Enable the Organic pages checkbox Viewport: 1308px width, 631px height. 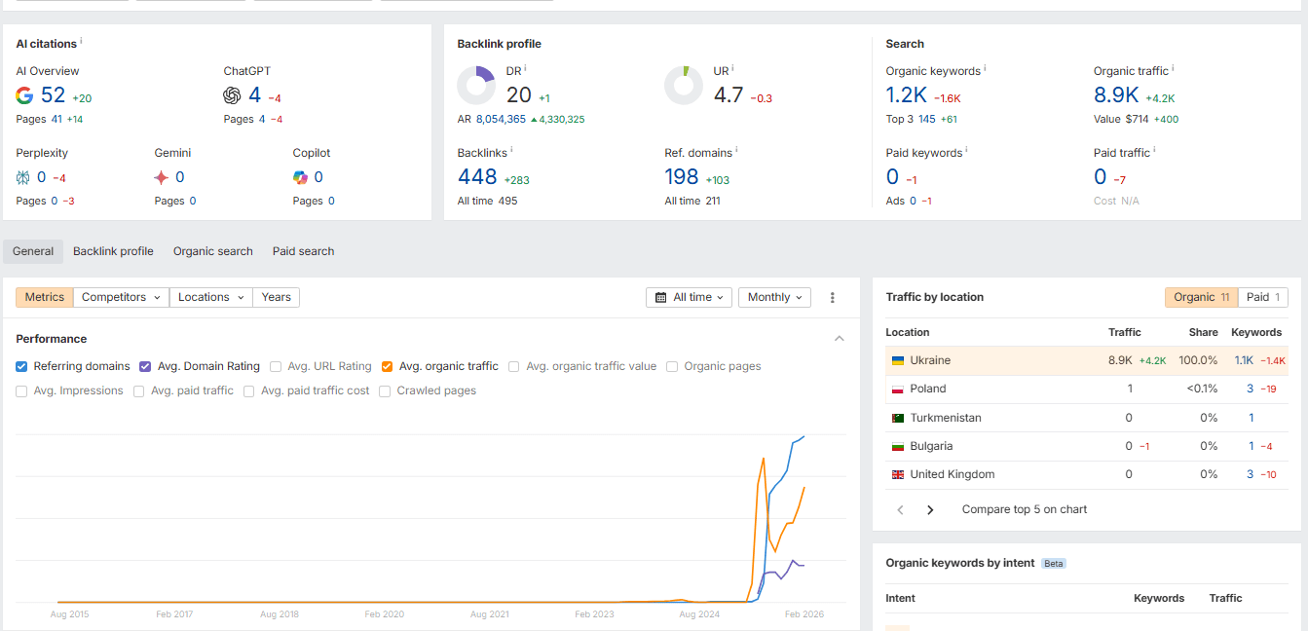[672, 366]
